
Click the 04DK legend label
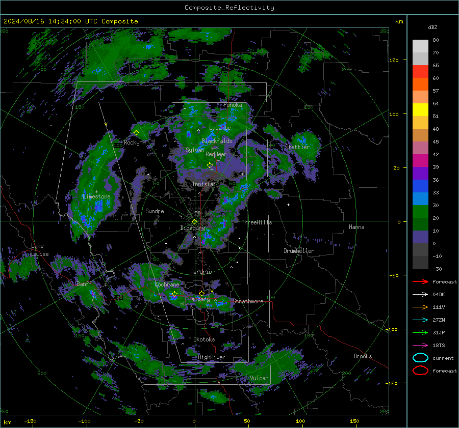(439, 295)
